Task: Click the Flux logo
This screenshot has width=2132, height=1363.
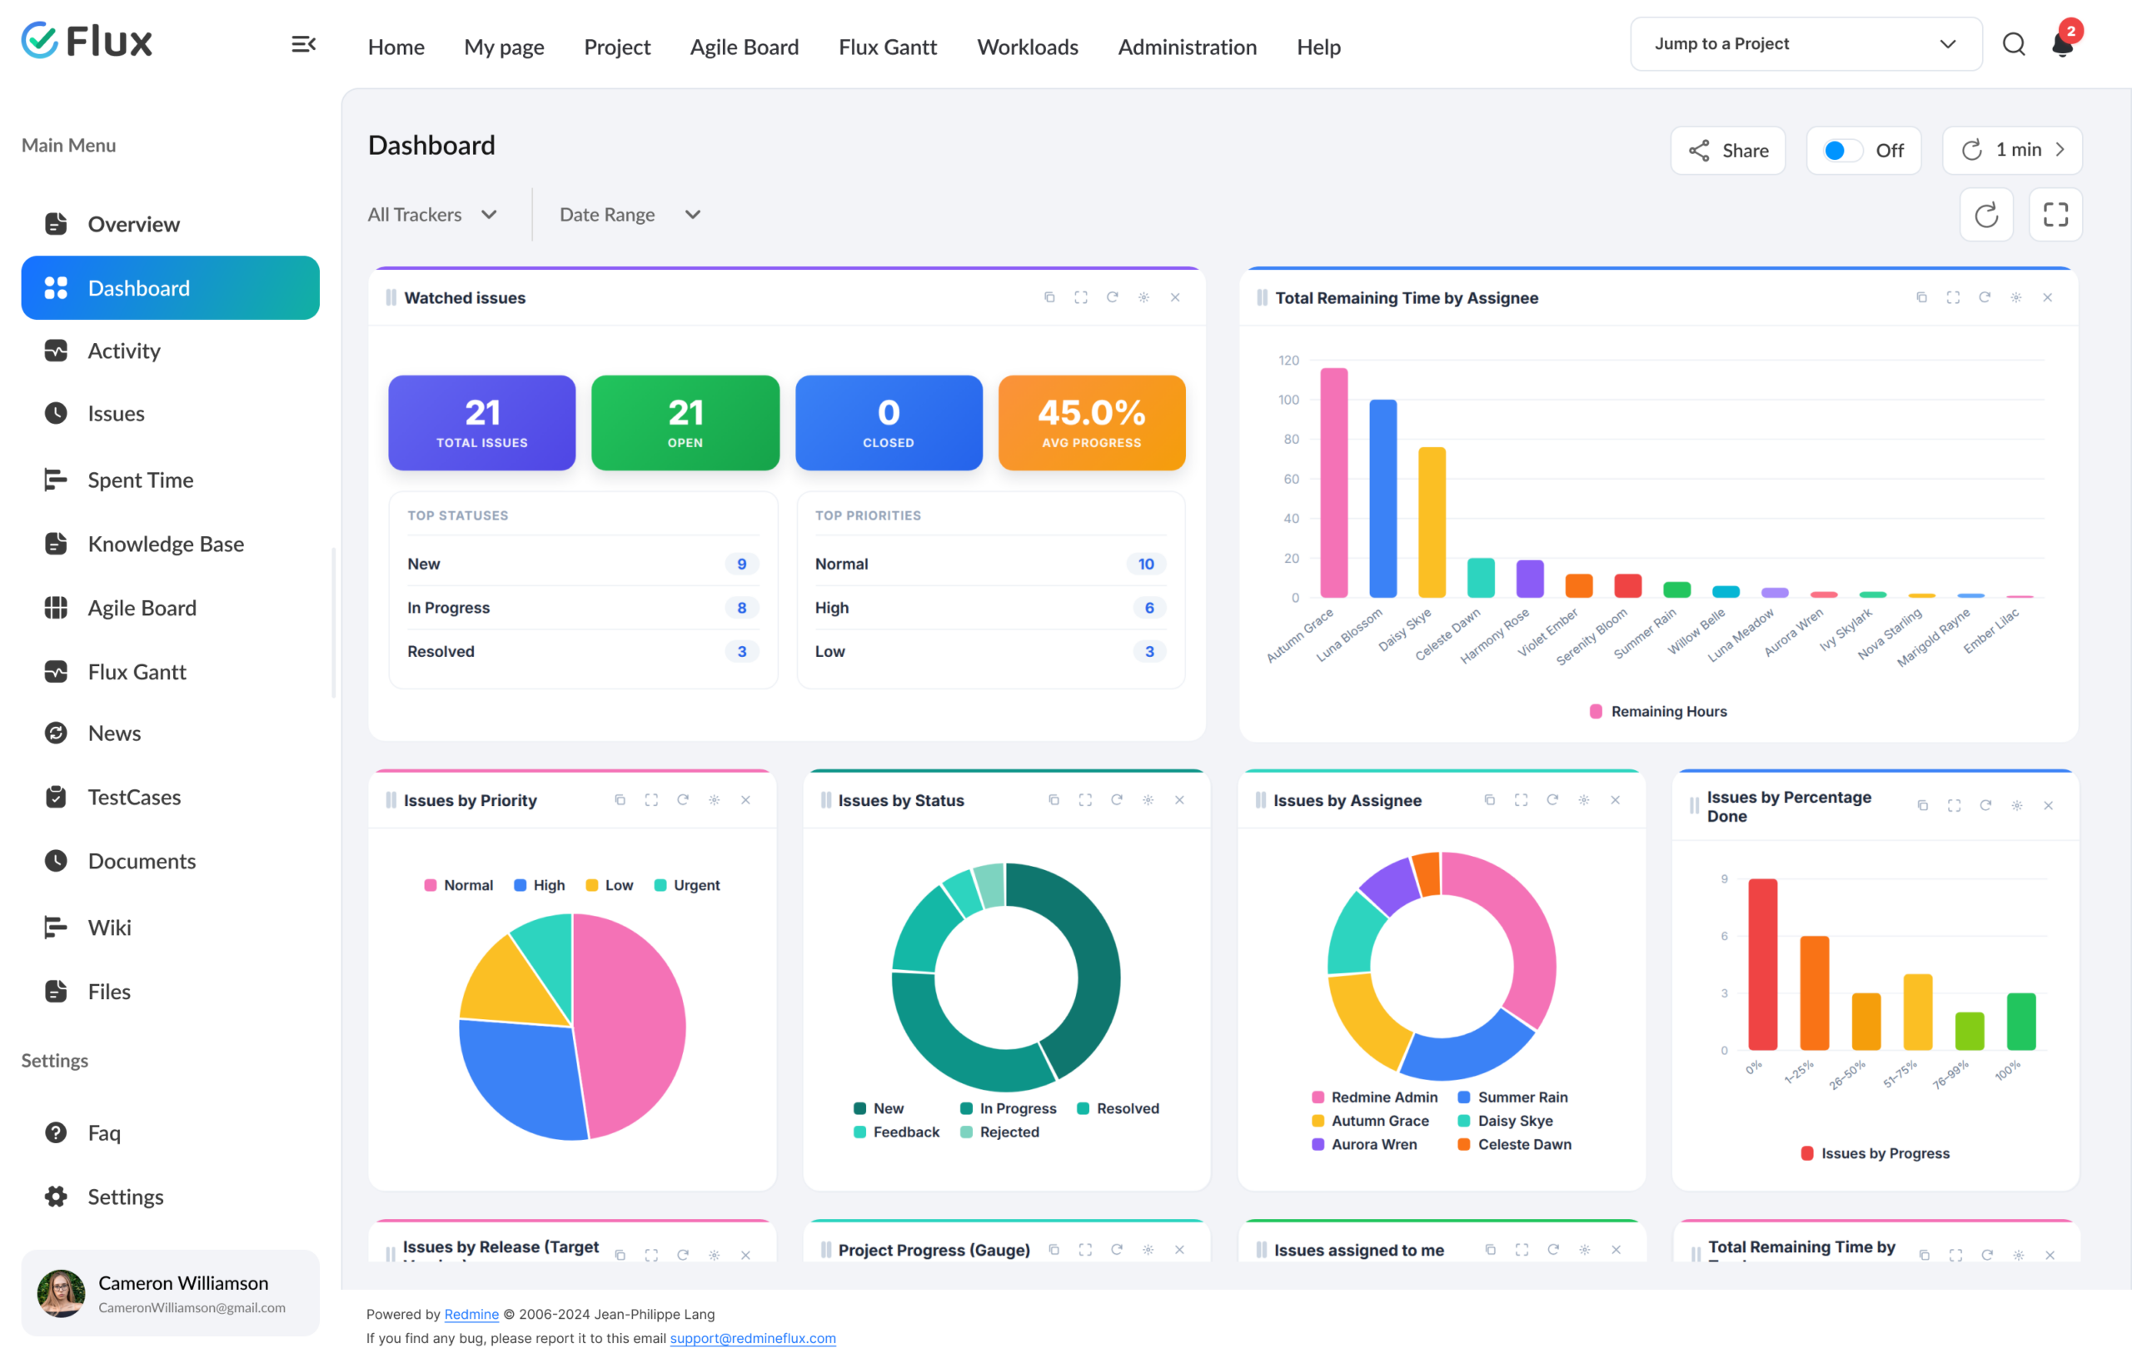Action: click(x=87, y=41)
